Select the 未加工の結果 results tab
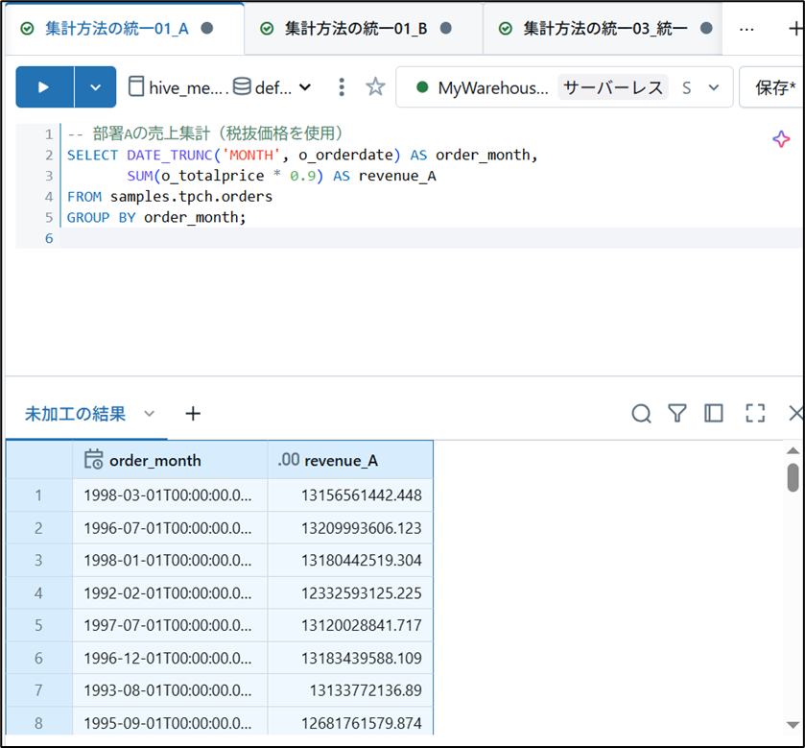Screen dimensions: 805x748 [75, 414]
